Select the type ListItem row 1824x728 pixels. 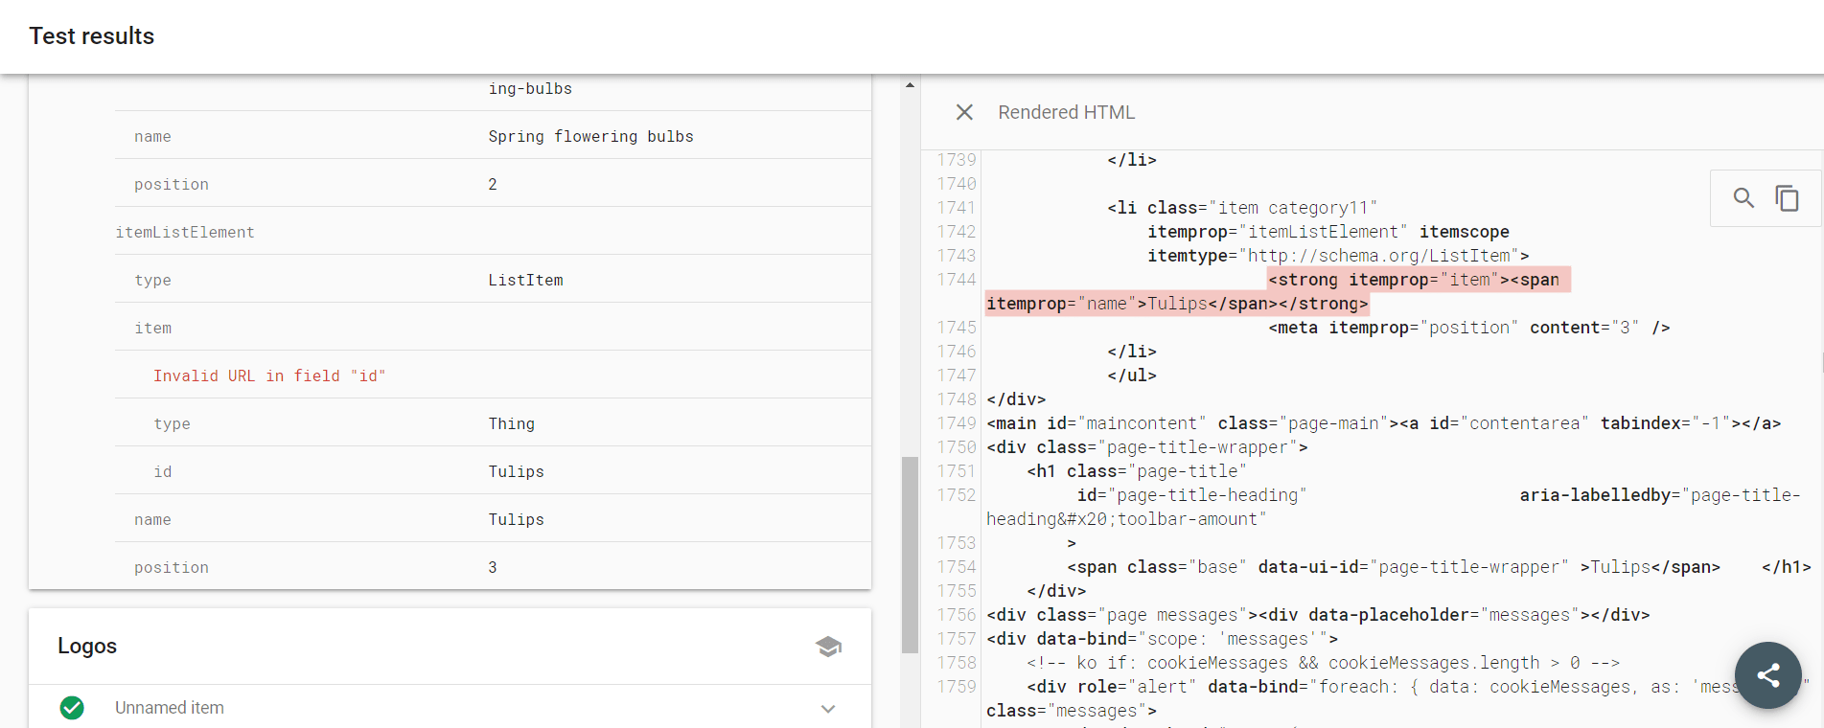(x=493, y=281)
